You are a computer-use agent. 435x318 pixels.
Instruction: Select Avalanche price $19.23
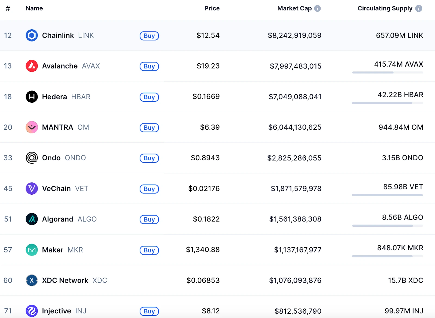pos(208,66)
